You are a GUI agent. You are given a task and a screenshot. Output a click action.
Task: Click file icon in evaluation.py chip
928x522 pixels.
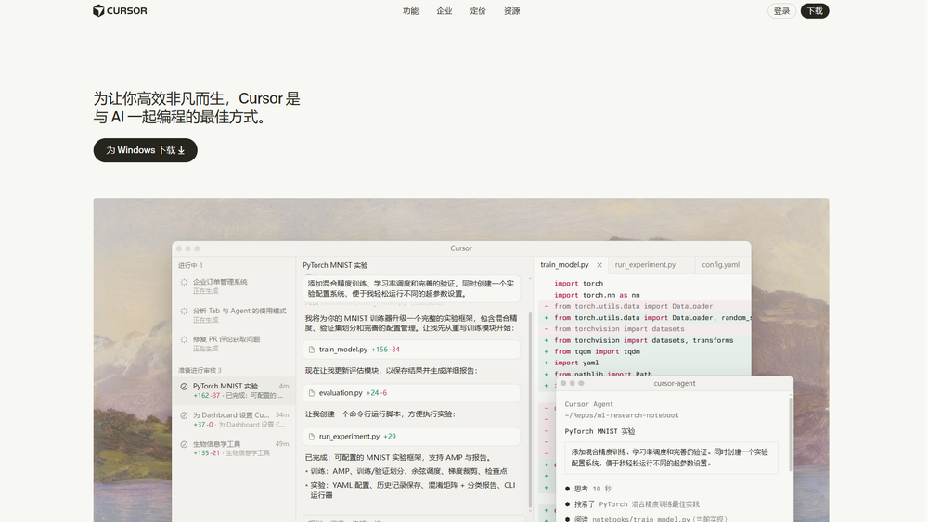click(312, 393)
